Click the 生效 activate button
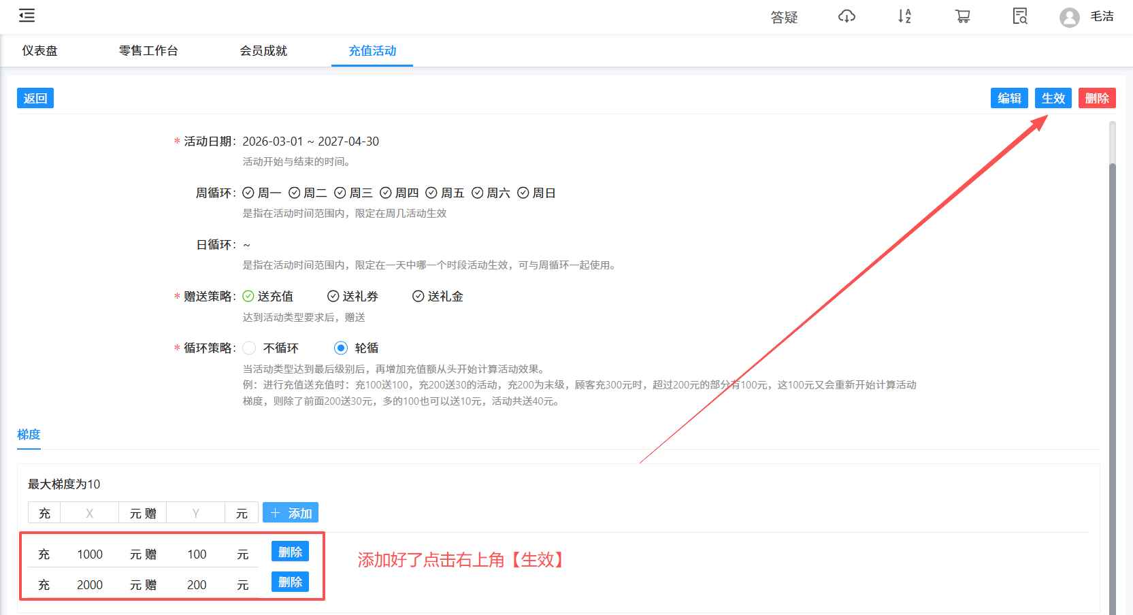Image resolution: width=1133 pixels, height=615 pixels. click(1053, 98)
